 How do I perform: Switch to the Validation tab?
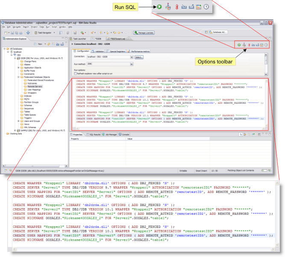98,51
